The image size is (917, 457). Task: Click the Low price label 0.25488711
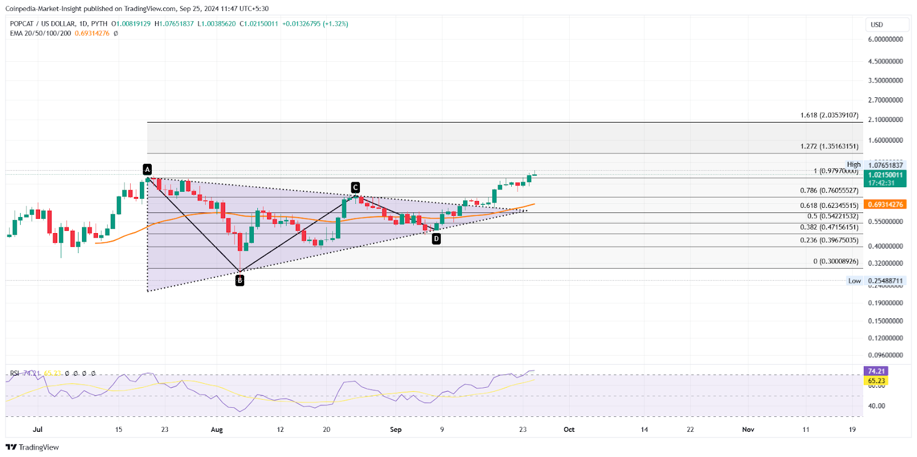(x=885, y=281)
